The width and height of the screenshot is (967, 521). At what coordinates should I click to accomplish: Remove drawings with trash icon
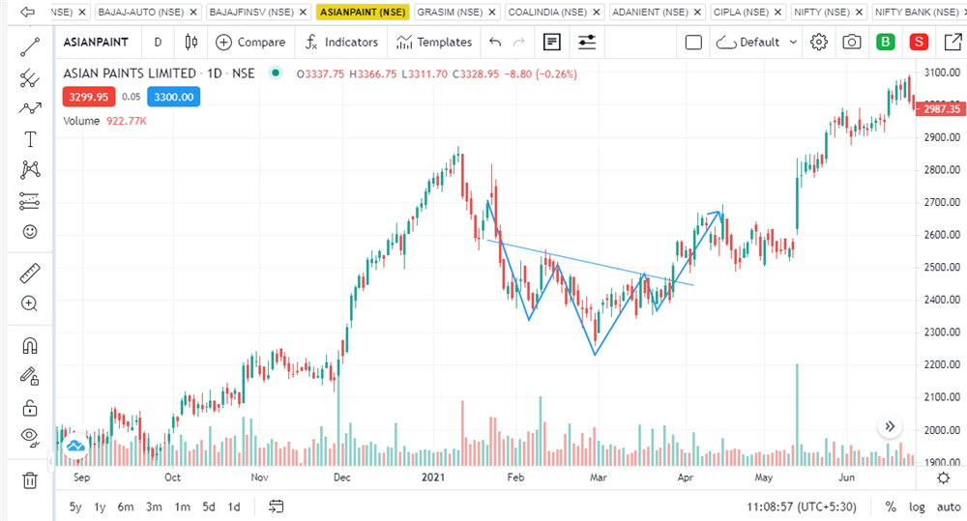(x=30, y=479)
